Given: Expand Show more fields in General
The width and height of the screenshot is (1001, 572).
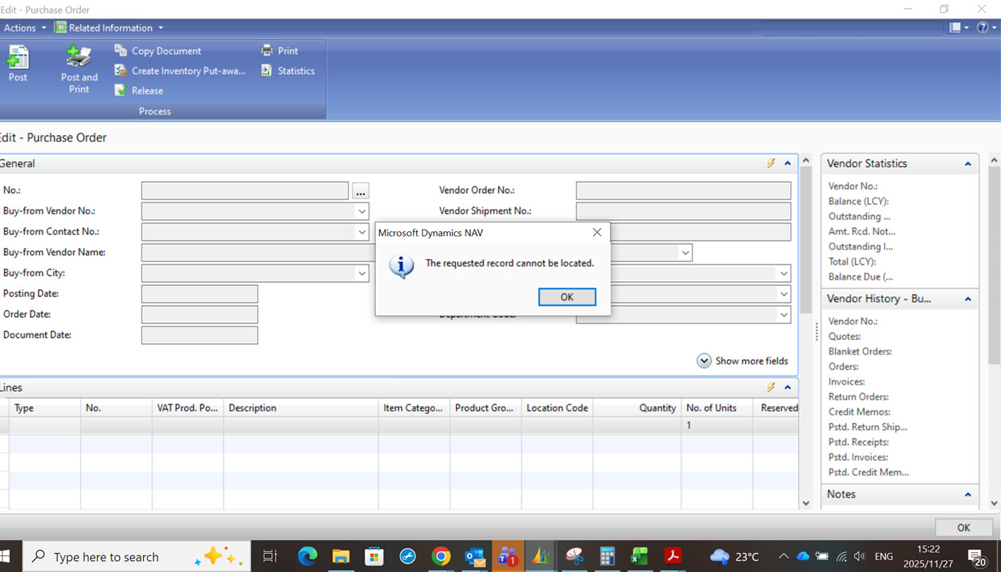Looking at the screenshot, I should (x=743, y=361).
